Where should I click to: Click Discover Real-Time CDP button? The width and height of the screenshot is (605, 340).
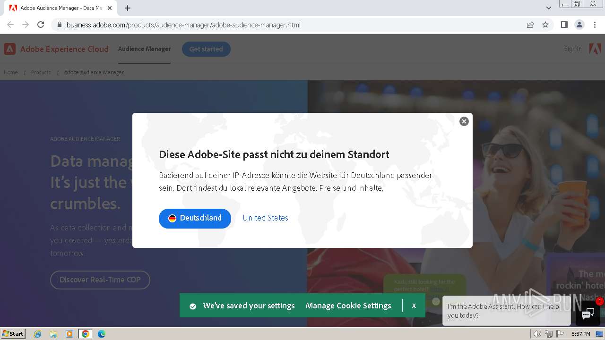click(x=100, y=280)
